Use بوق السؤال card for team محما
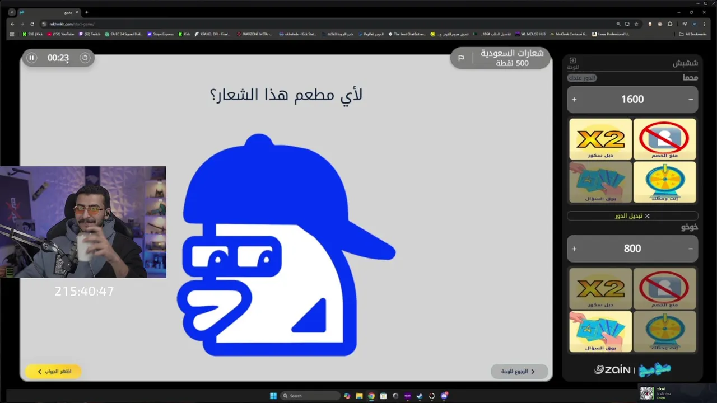The image size is (717, 403). [600, 182]
